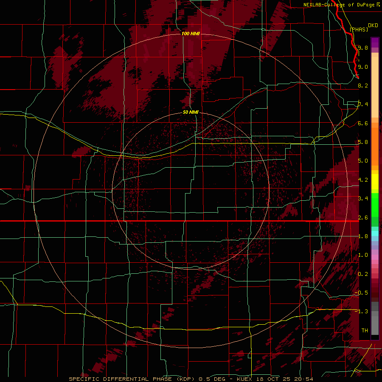
Task: Click the 100 NMI range ring label
Action: [x=191, y=34]
